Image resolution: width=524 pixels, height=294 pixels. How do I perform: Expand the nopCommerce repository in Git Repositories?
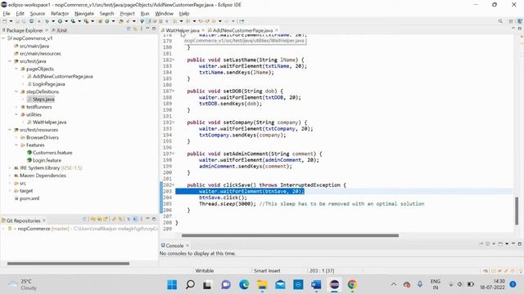click(x=3, y=229)
